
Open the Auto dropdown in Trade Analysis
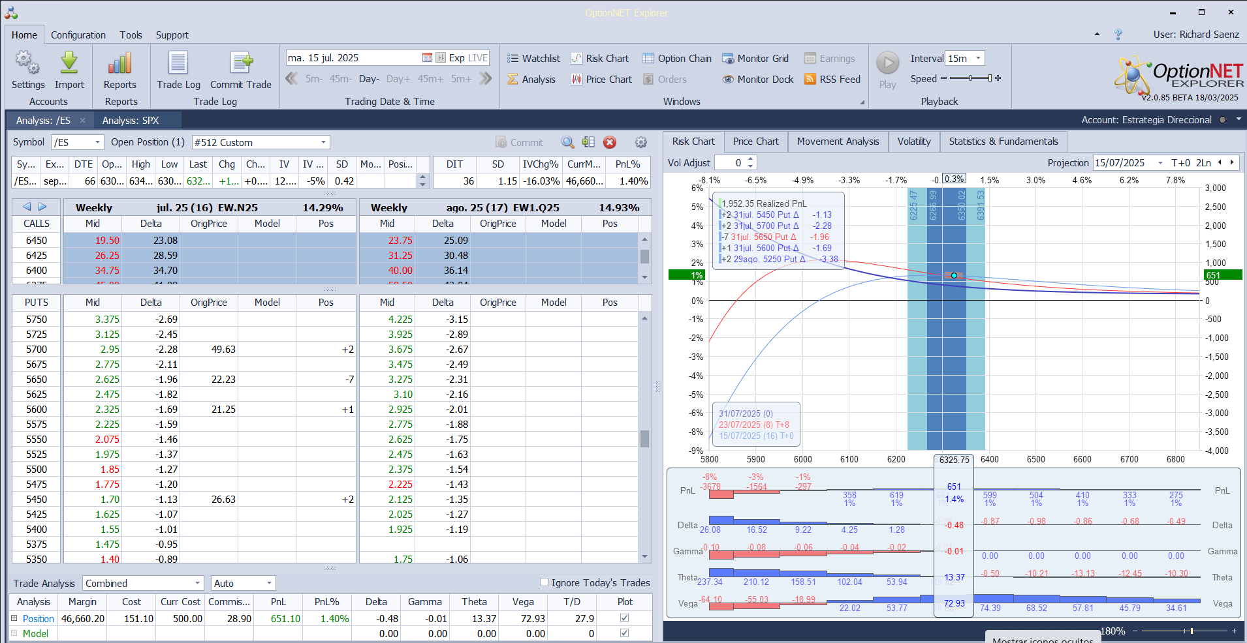tap(269, 583)
